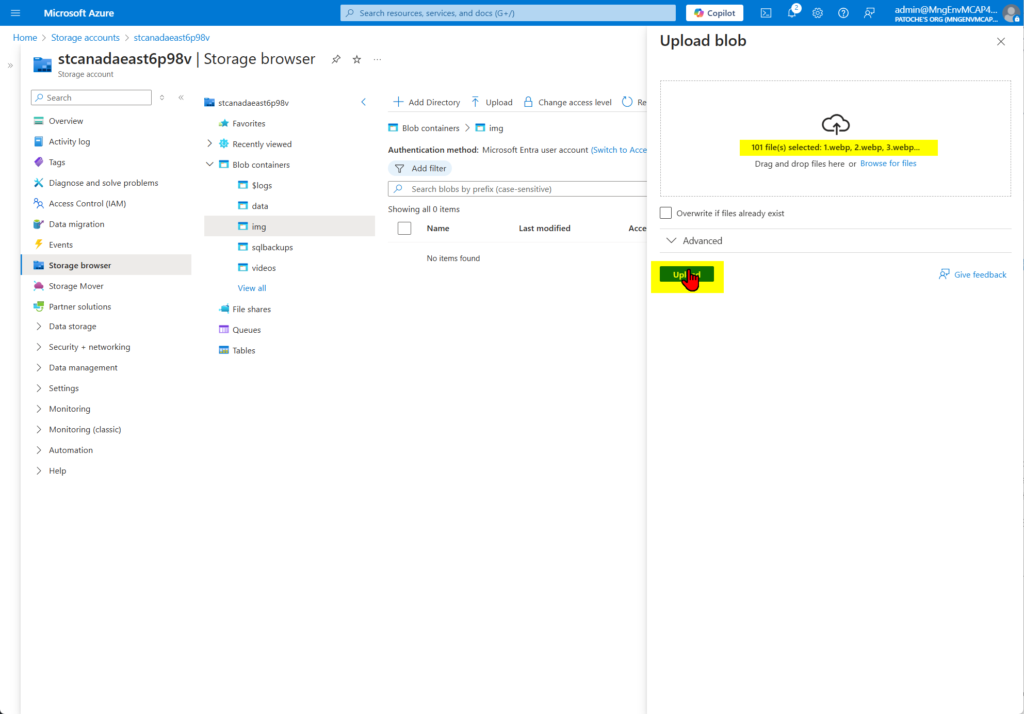Add page to favorites star icon

point(356,59)
